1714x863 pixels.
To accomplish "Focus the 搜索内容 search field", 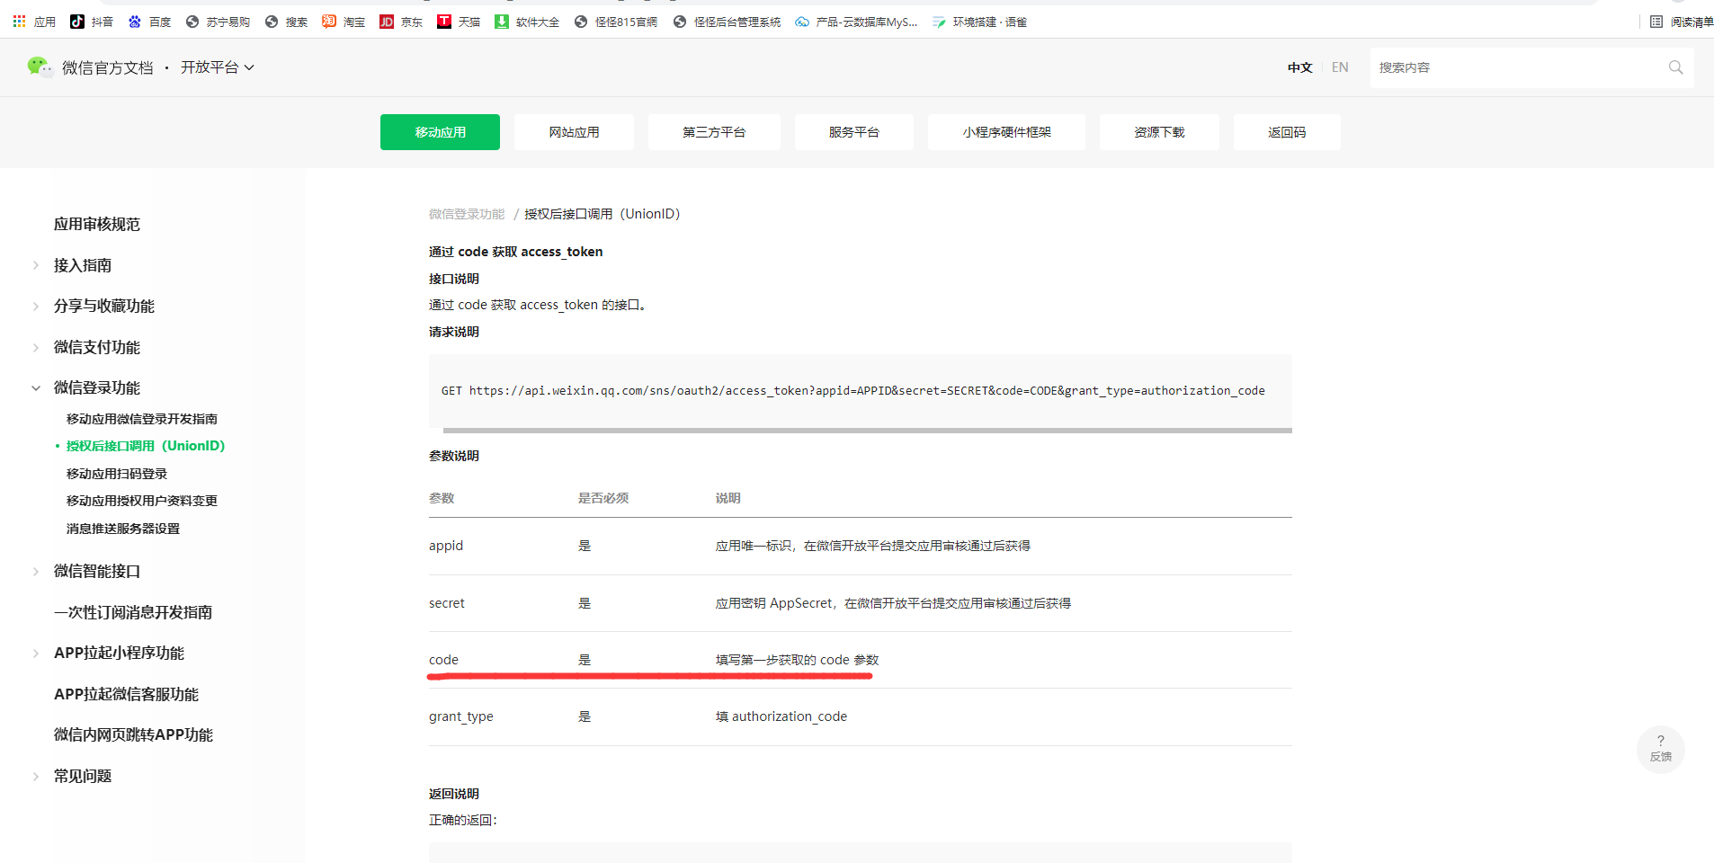I will pos(1518,67).
